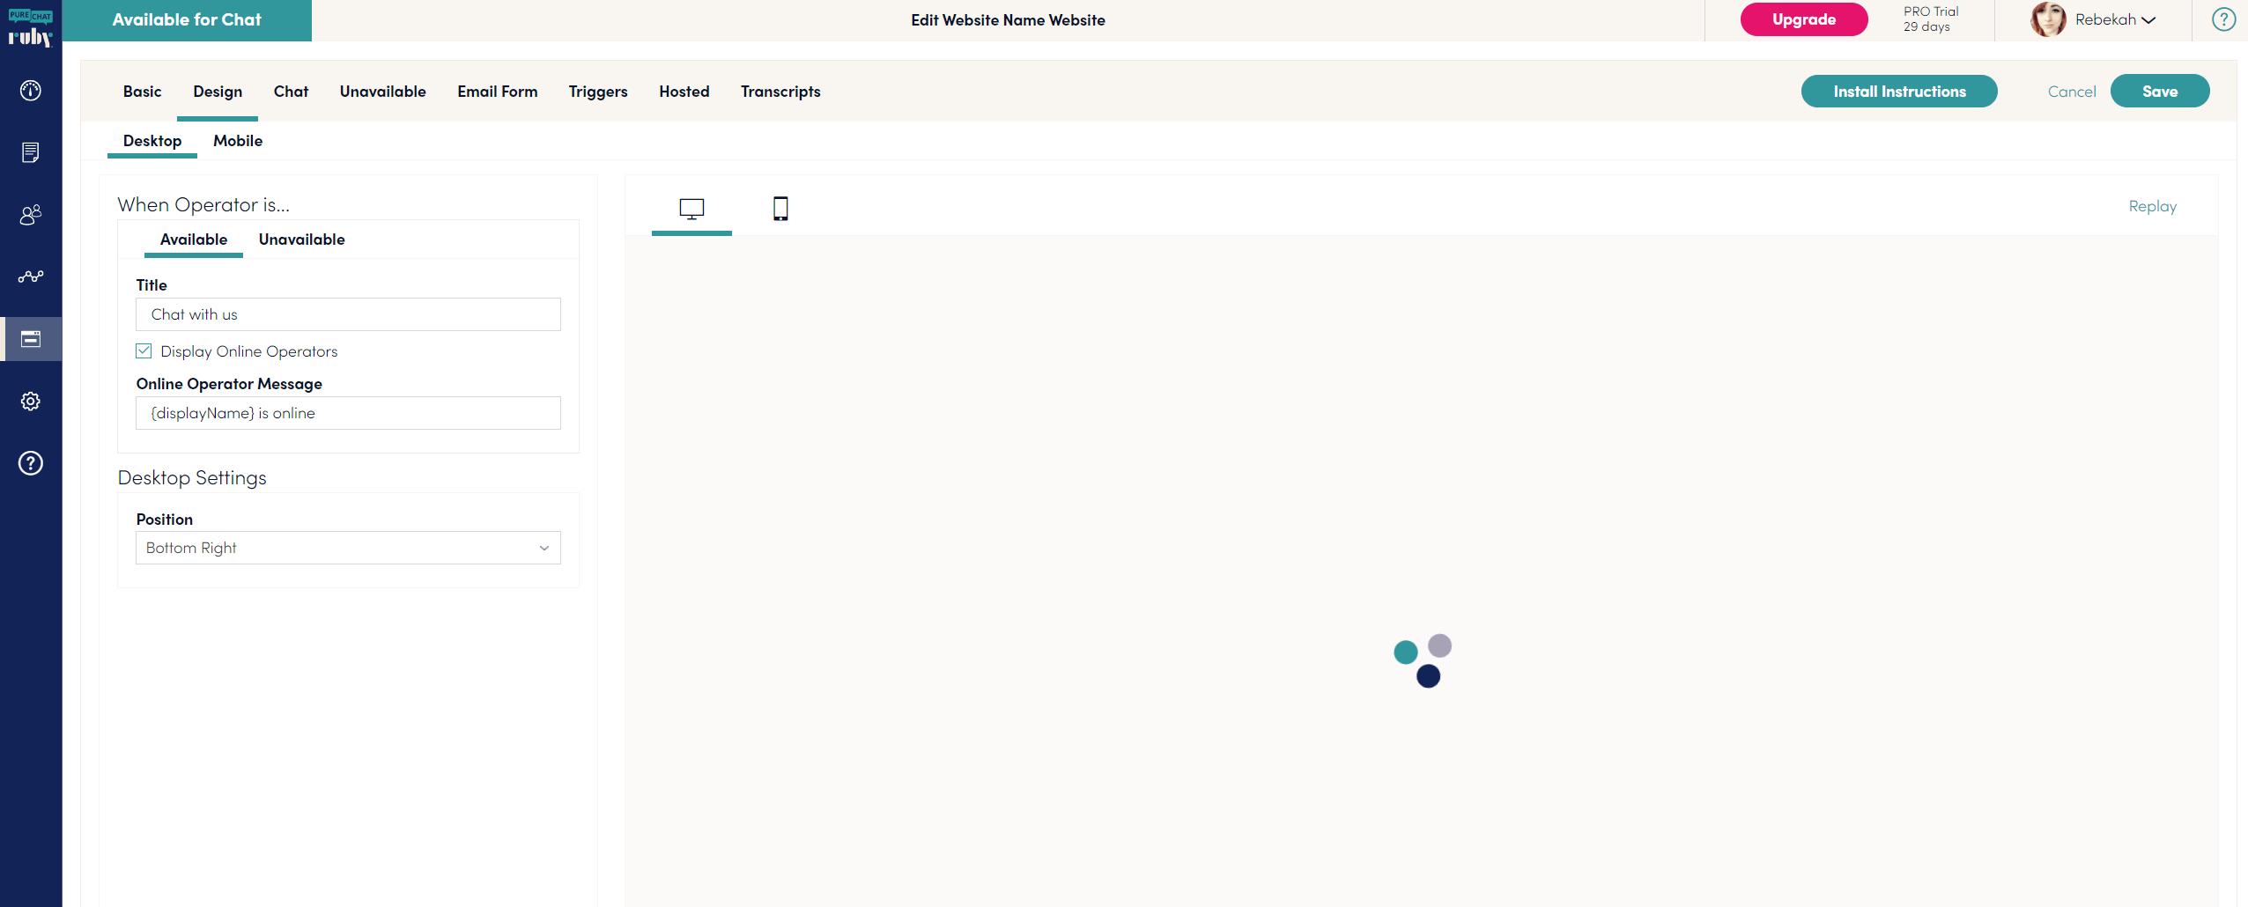Switch preview to the mobile phone icon

click(780, 209)
